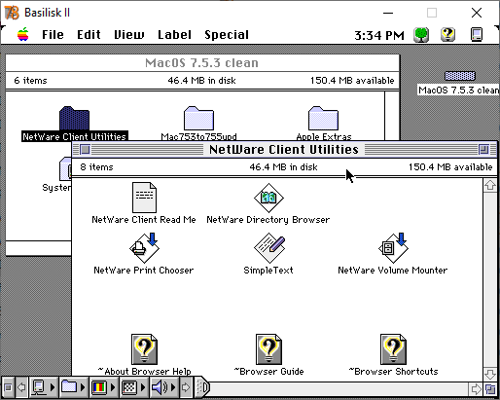Click '150.4 MB available' in NetWare window
The image size is (500, 400).
450,167
